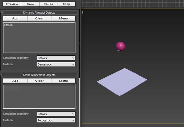Add an object to Dynamic / Impact Objects
This screenshot has height=127, width=184.
tap(15, 18)
